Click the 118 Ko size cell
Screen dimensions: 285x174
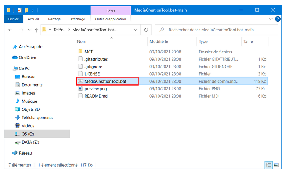pos(260,82)
